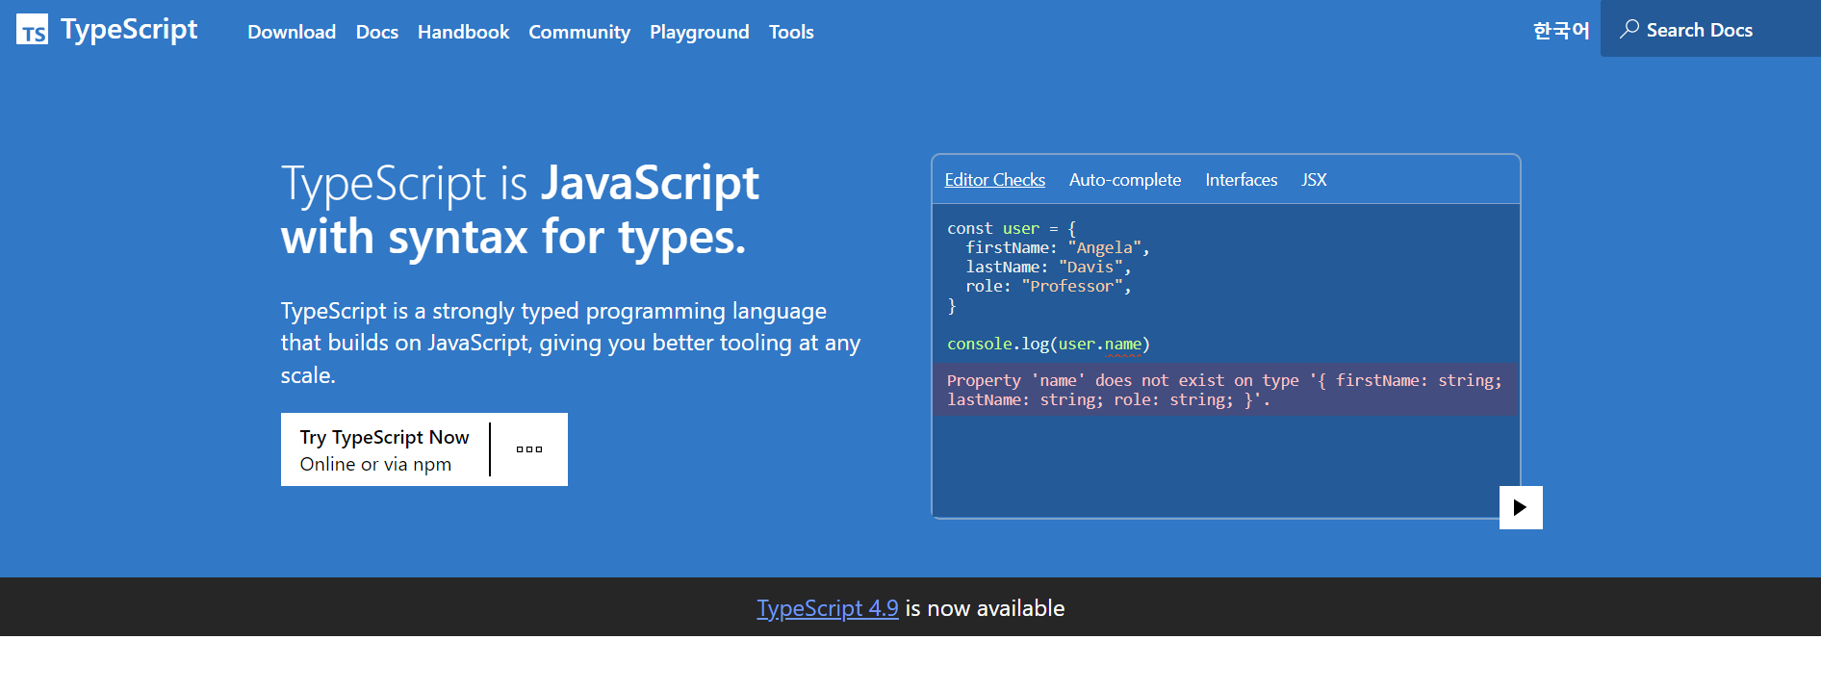Click the "Angela" string in code
Image resolution: width=1821 pixels, height=691 pixels.
[1104, 248]
